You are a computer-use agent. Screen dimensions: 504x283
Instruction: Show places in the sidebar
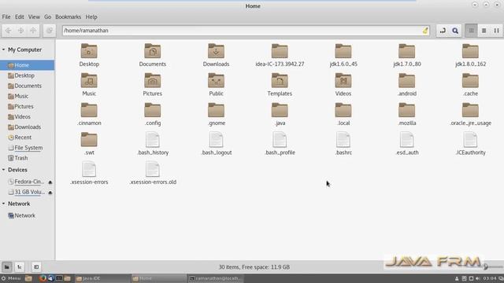click(7, 267)
